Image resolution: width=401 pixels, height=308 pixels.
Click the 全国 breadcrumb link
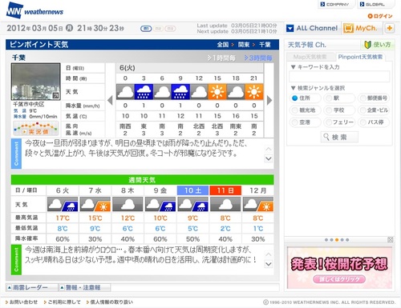click(223, 45)
